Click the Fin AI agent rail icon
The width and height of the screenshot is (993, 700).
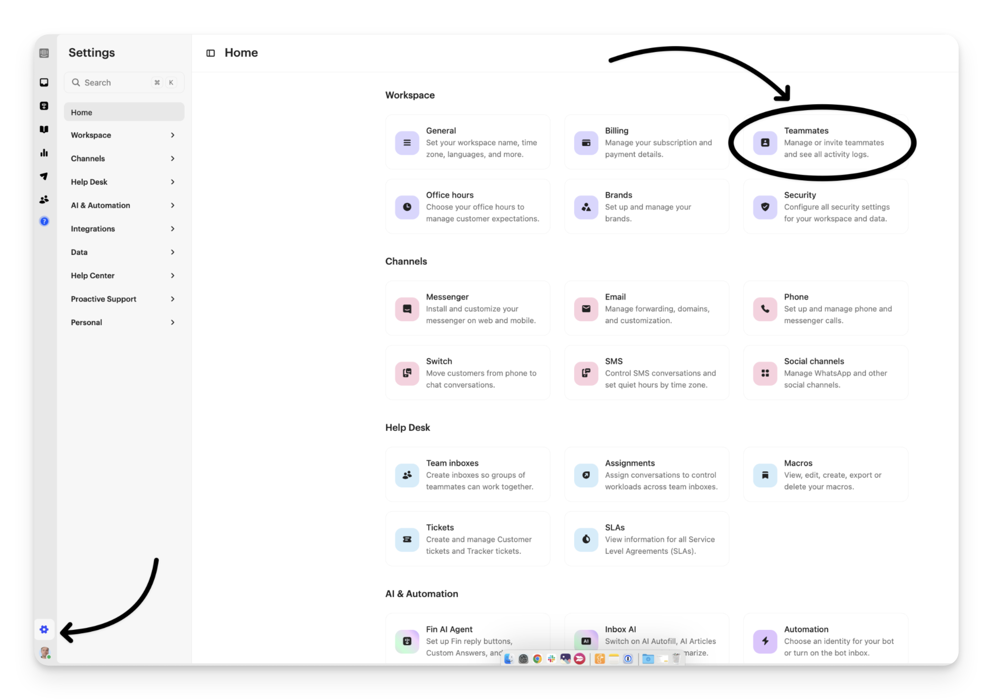tap(44, 106)
